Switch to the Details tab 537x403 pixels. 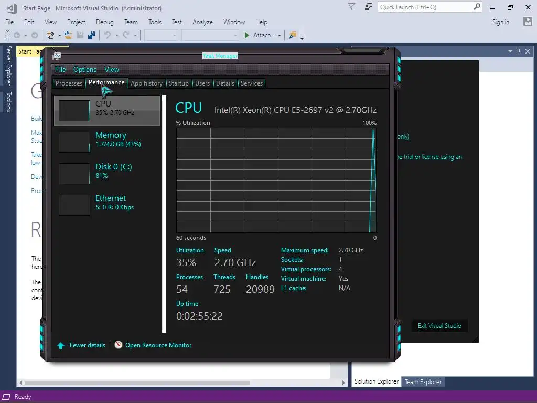click(225, 83)
